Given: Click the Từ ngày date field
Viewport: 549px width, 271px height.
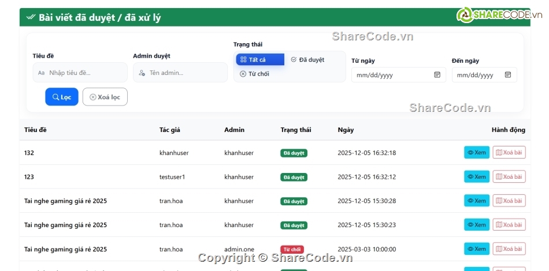Looking at the screenshot, I should (399, 75).
